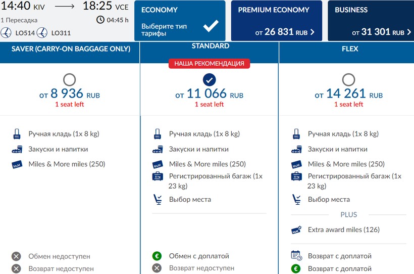Click the Extra award miles icon in Flex
414x274 pixels.
296,230
